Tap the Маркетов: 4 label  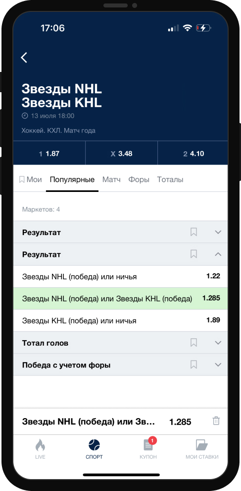(41, 209)
